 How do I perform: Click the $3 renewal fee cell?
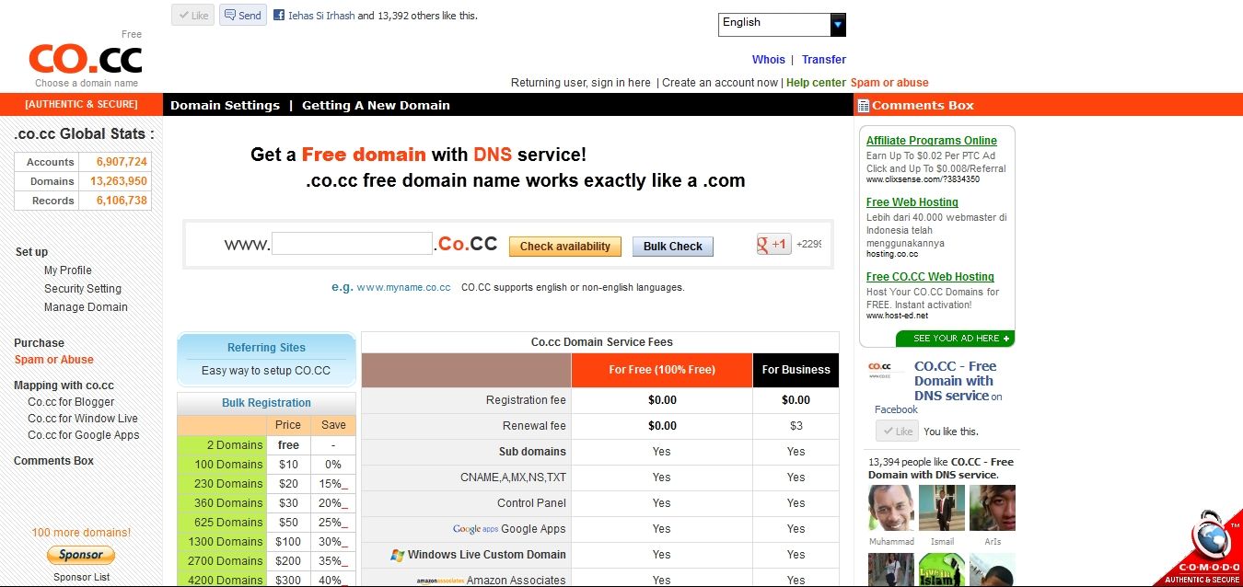pyautogui.click(x=796, y=426)
